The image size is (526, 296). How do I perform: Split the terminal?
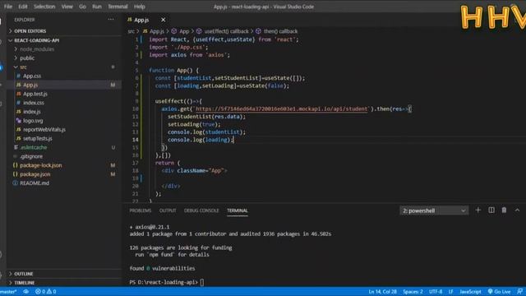[x=491, y=210]
